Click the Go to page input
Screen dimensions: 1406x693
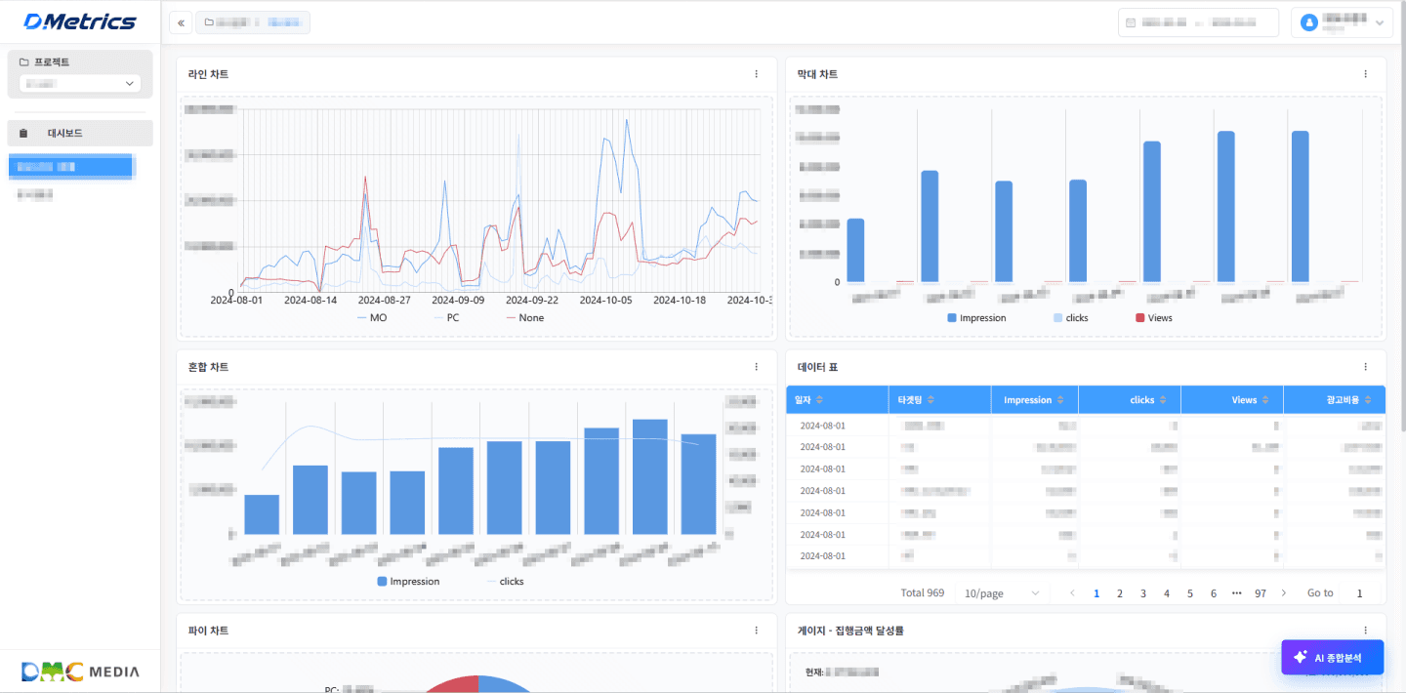click(x=1359, y=593)
